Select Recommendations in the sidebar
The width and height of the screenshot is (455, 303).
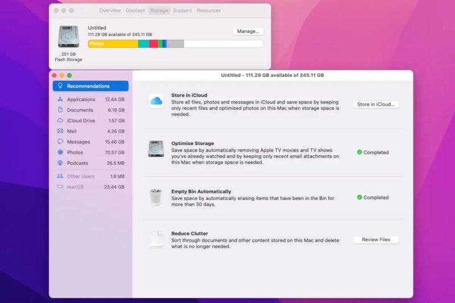(x=90, y=86)
